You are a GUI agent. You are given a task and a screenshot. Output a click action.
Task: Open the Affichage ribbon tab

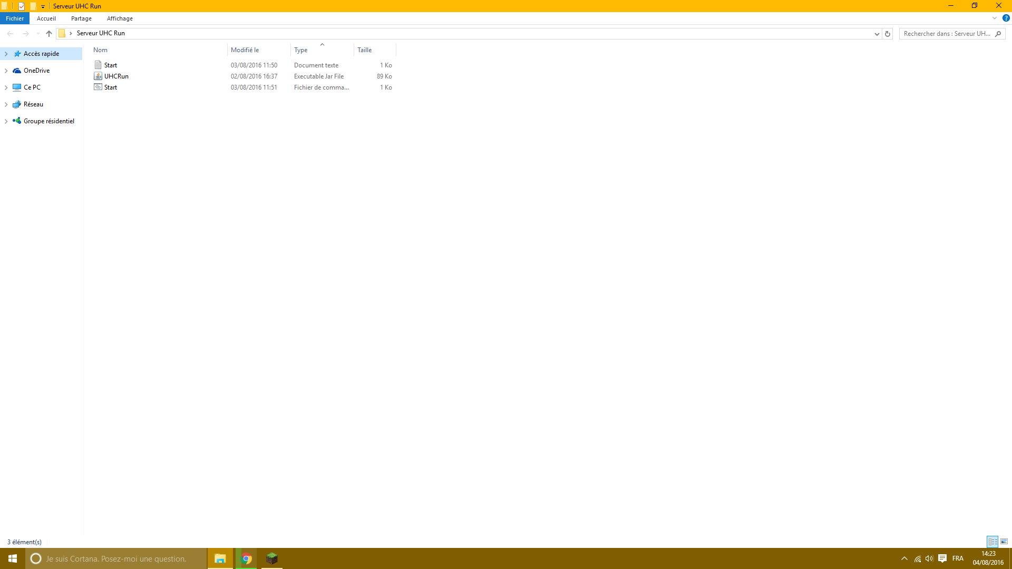(120, 18)
